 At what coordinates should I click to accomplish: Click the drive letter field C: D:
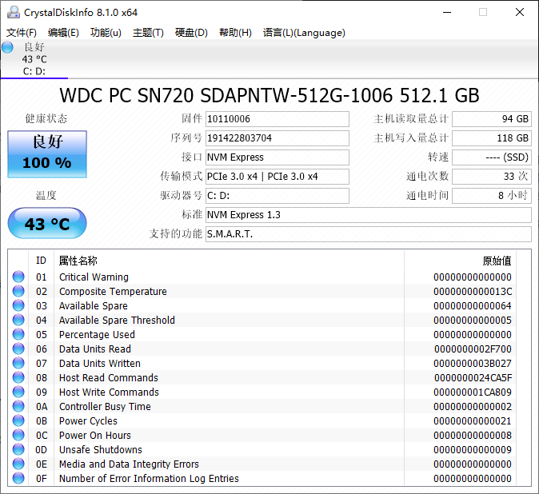277,196
